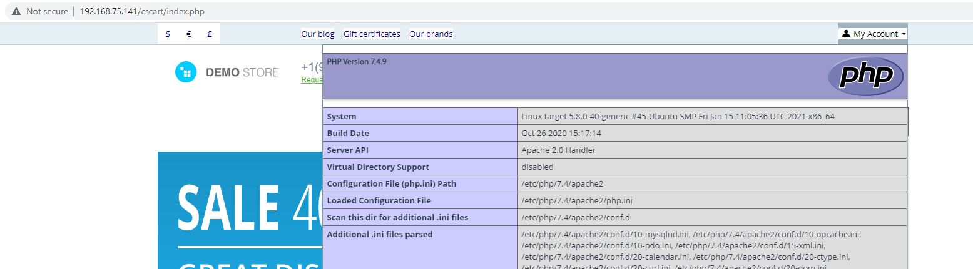The height and width of the screenshot is (269, 973).
Task: Open the Our brands link
Action: [x=431, y=34]
